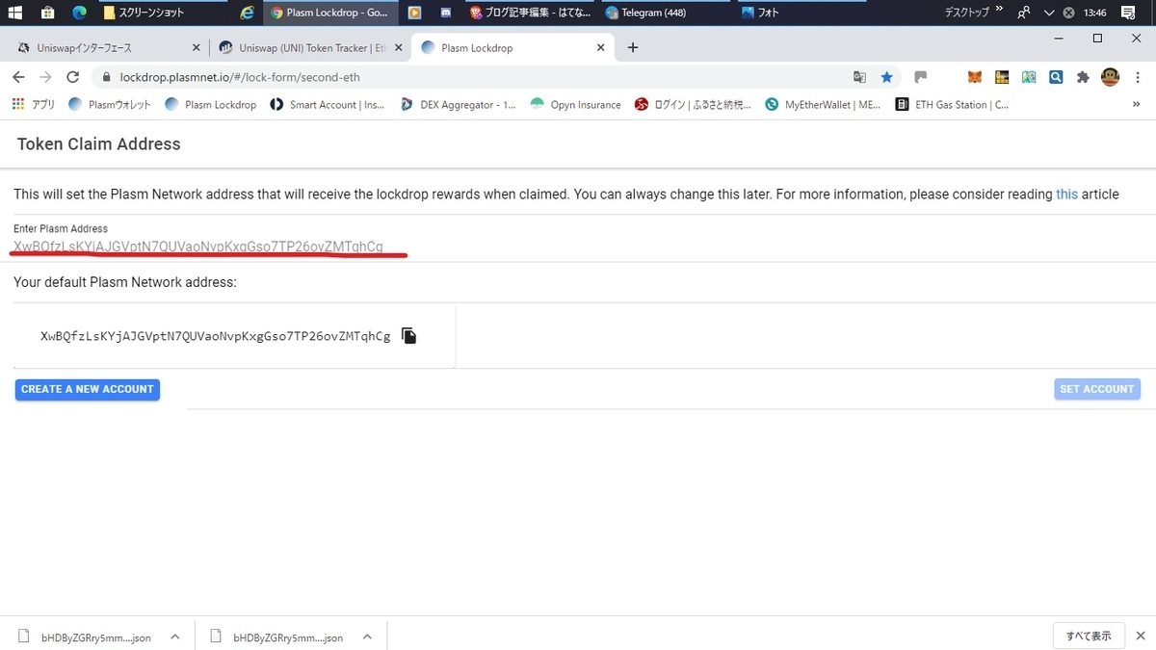This screenshot has width=1156, height=650.
Task: Click the CREATE A NEW ACCOUNT button
Action: coord(88,389)
